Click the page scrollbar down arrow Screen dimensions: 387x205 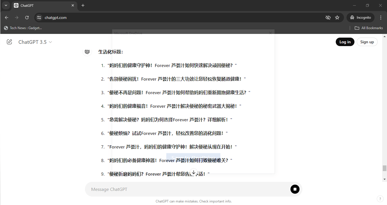[x=384, y=179]
